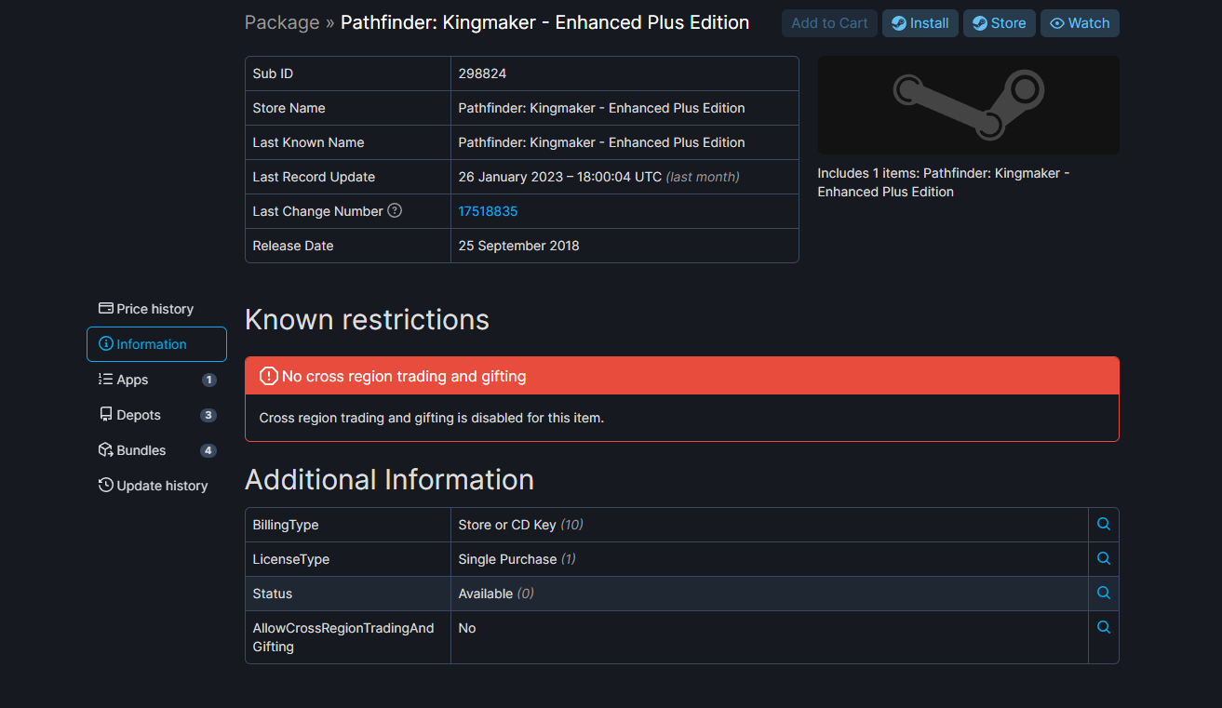This screenshot has width=1222, height=708.
Task: Click the 'Additional Information' heading
Action: [x=389, y=479]
